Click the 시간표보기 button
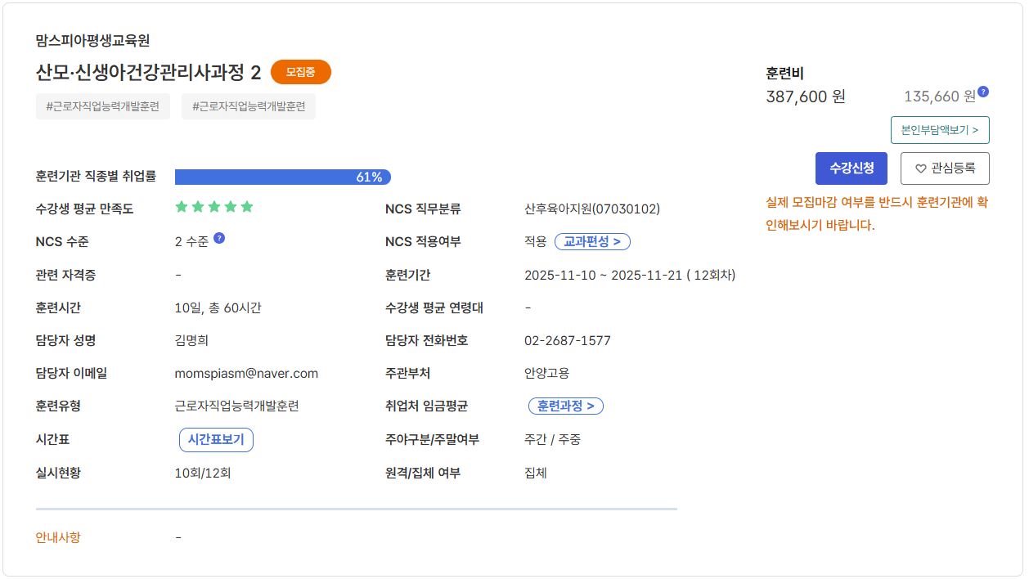Screen dimensions: 1029x579 (216, 440)
